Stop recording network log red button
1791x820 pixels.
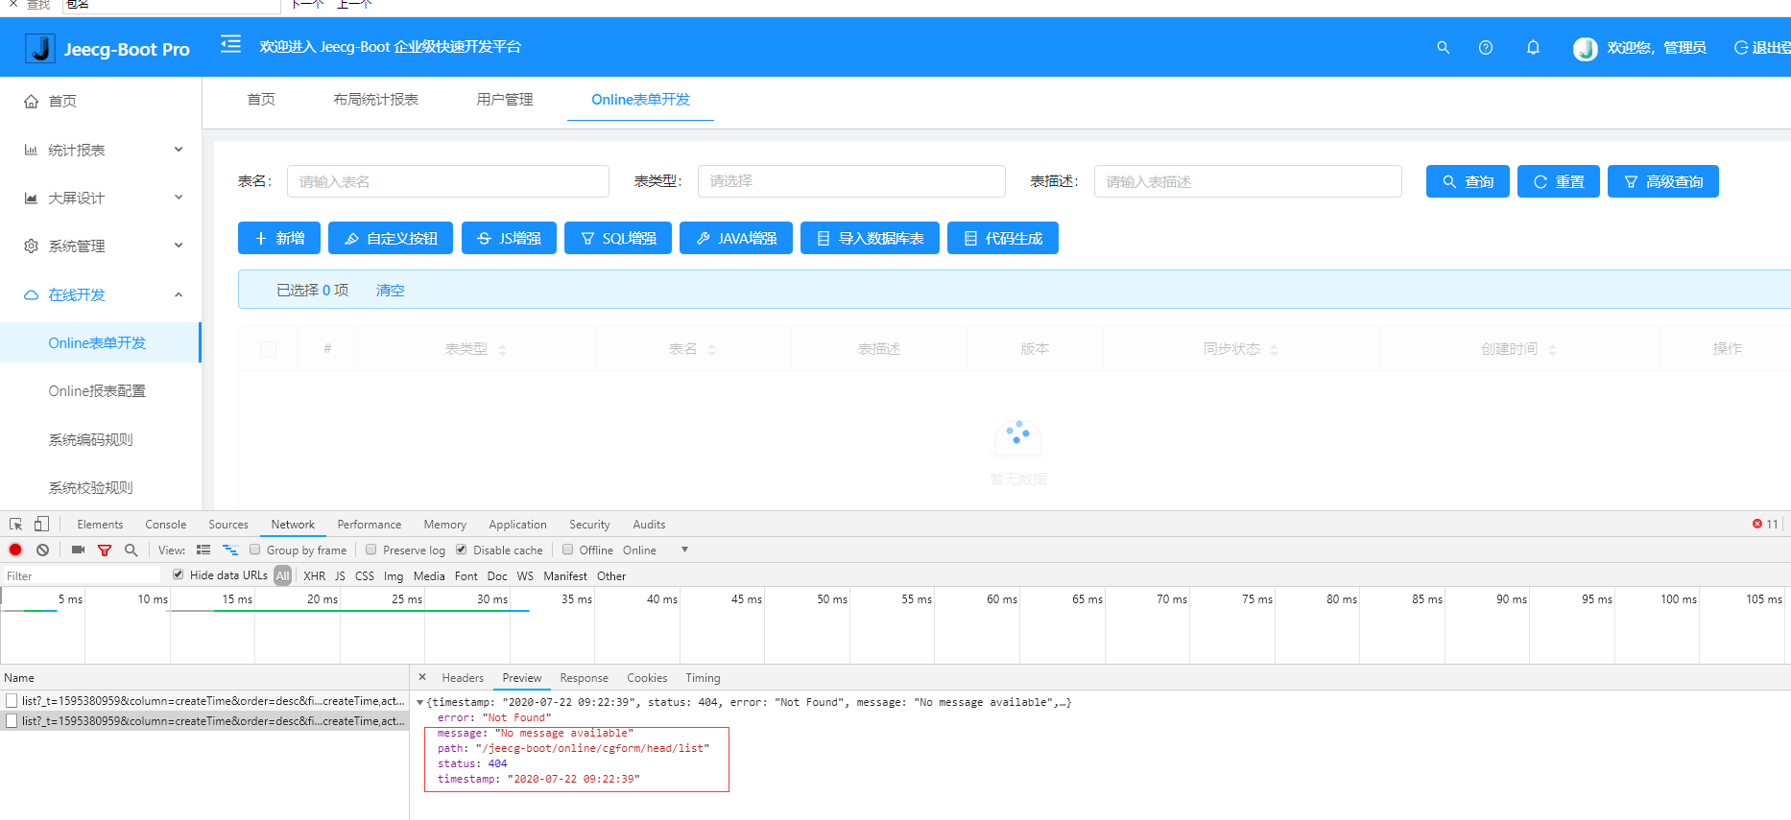coord(15,550)
